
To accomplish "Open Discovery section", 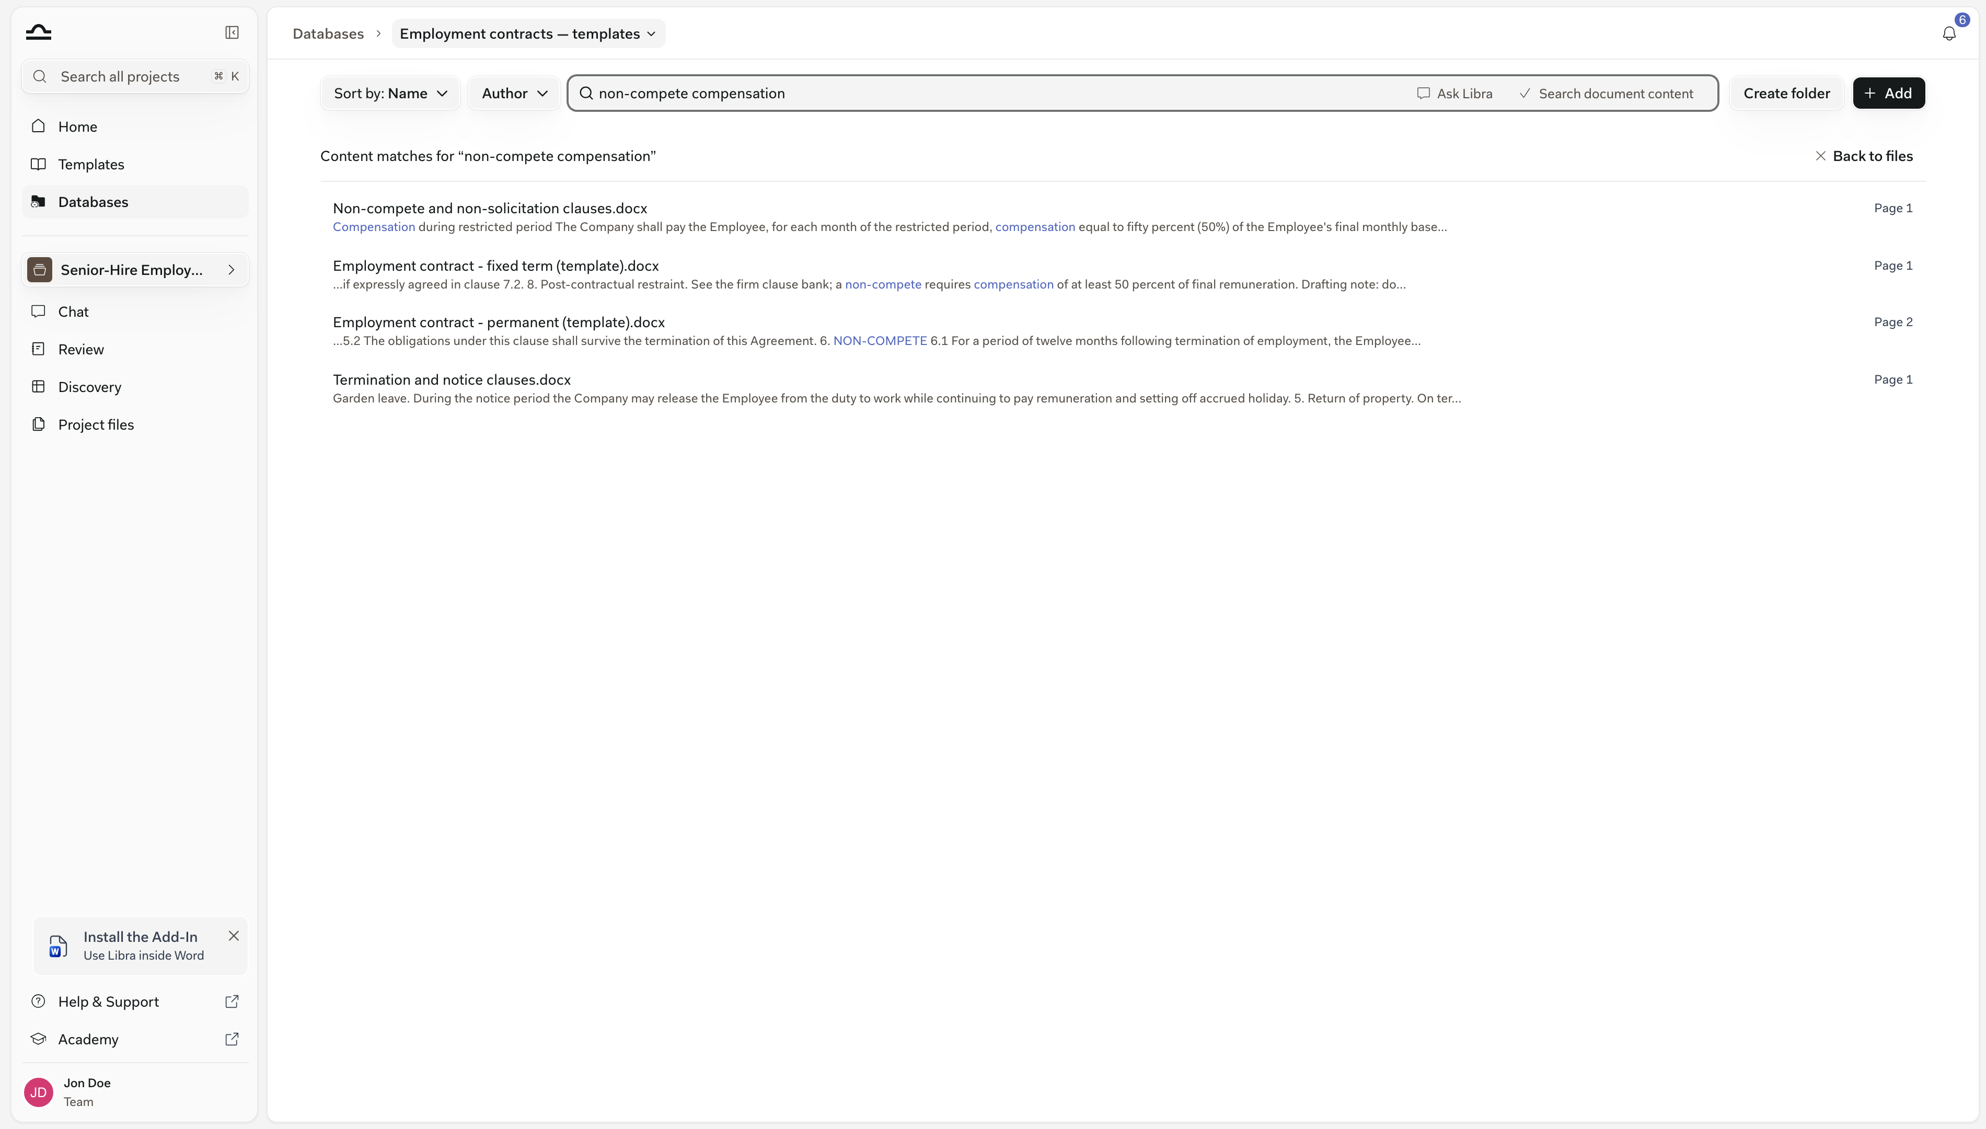I will point(135,386).
